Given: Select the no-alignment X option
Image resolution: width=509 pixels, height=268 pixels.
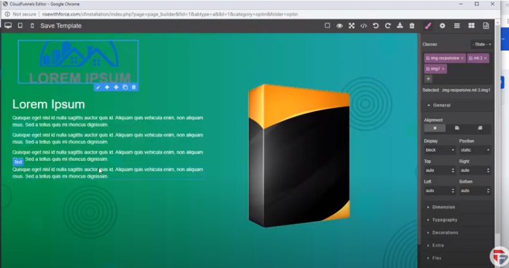Looking at the screenshot, I should click(x=435, y=128).
